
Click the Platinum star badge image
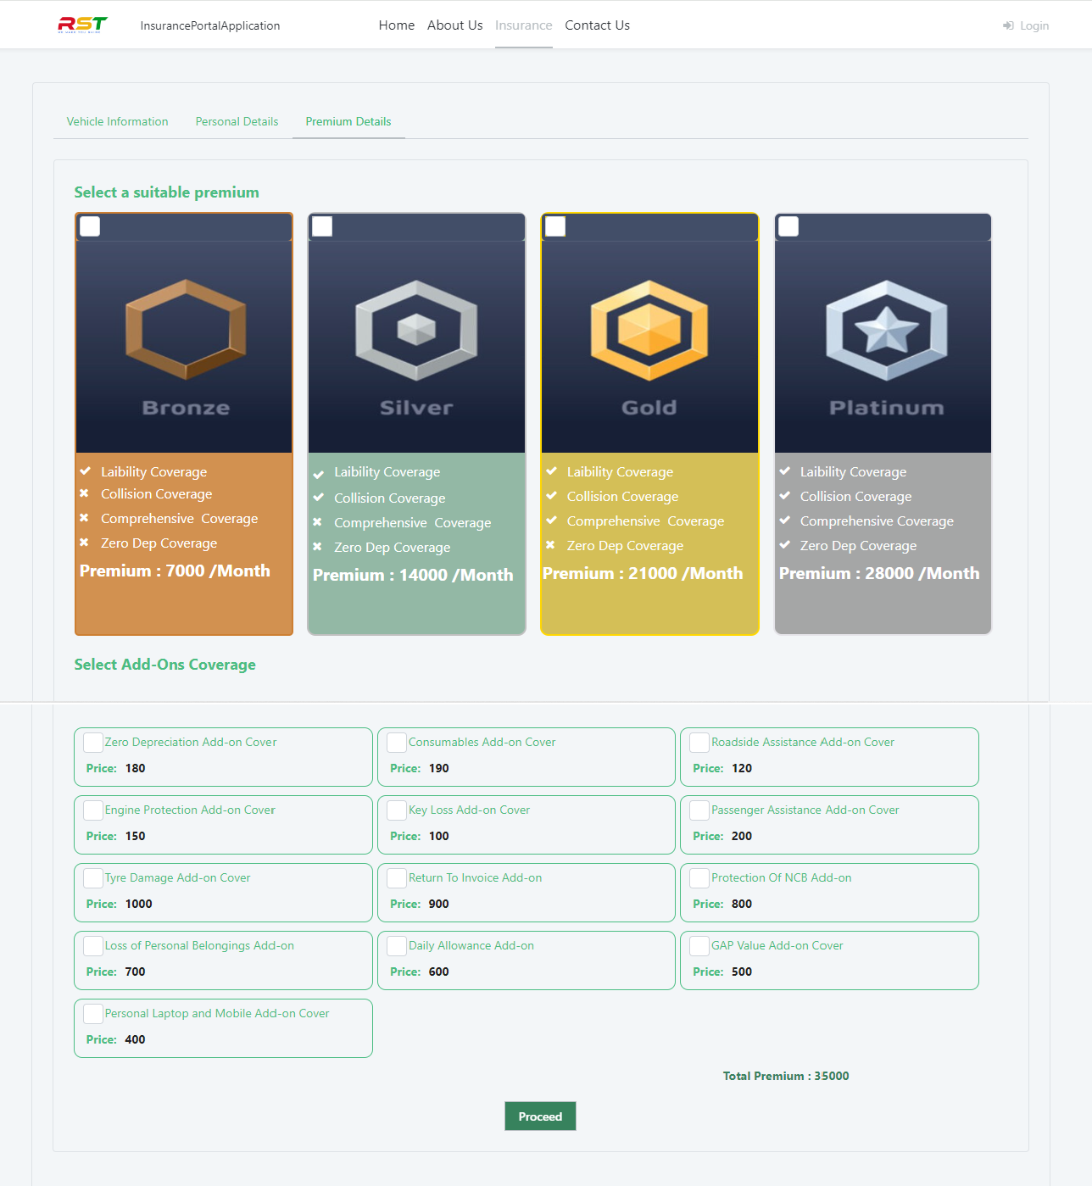887,329
